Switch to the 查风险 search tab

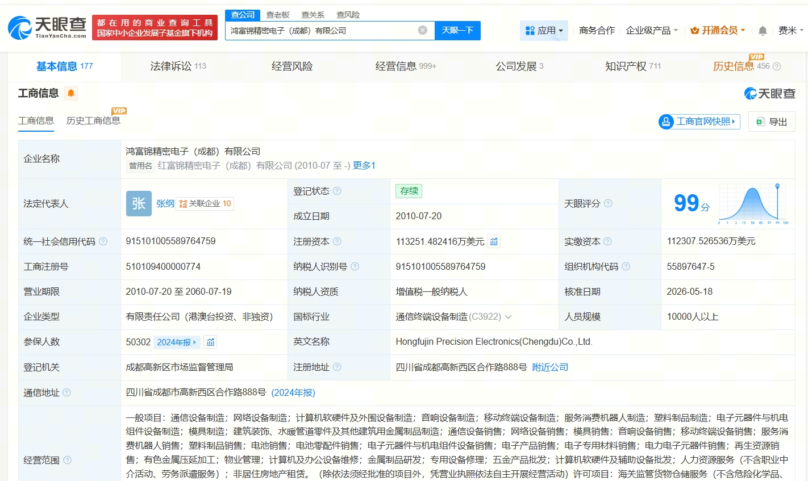[348, 15]
